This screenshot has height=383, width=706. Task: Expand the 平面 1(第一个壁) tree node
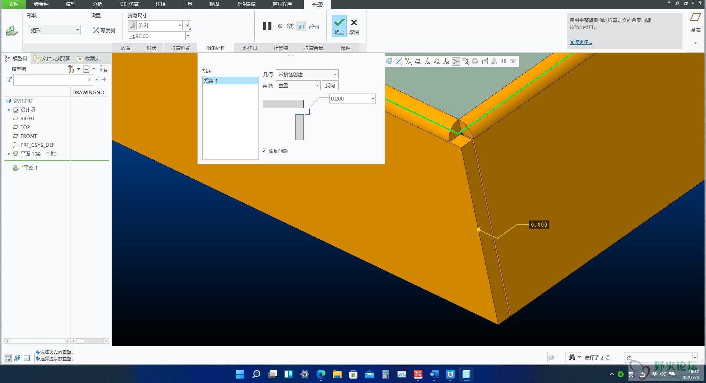click(x=9, y=154)
